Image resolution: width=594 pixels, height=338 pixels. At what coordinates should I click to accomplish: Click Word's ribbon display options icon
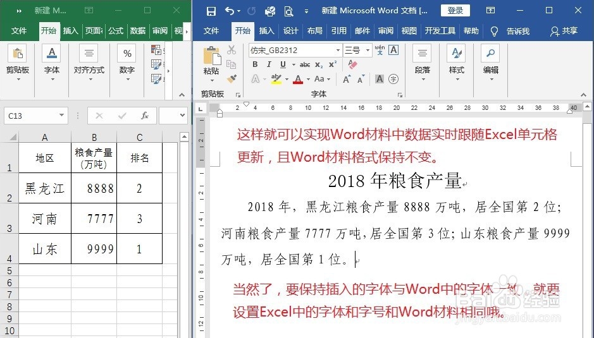pyautogui.click(x=491, y=11)
